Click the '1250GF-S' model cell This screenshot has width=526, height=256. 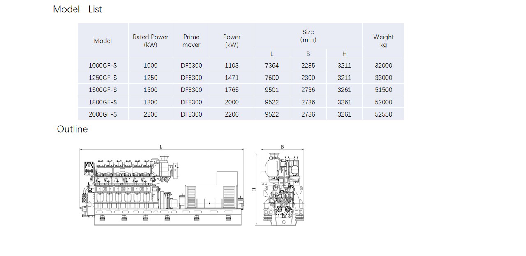coord(103,78)
